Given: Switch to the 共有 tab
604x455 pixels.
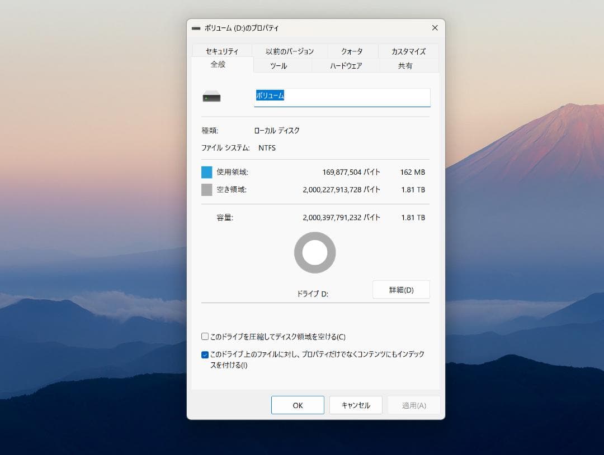Looking at the screenshot, I should coord(405,65).
